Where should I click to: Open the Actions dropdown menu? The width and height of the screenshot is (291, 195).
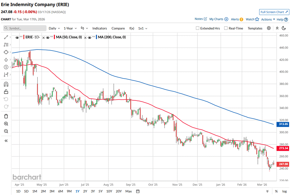pos(268,19)
